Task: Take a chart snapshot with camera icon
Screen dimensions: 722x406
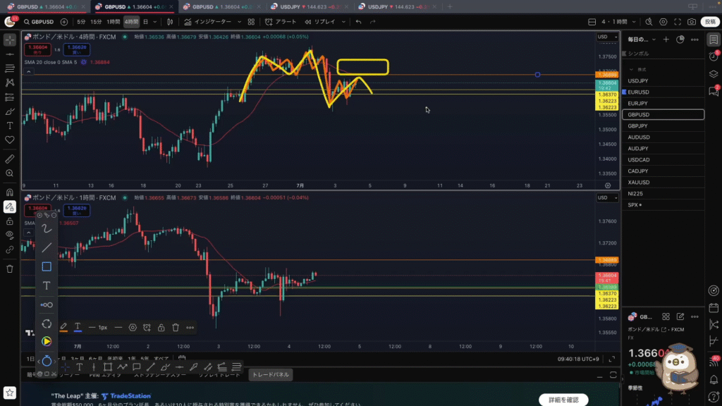Action: click(692, 22)
